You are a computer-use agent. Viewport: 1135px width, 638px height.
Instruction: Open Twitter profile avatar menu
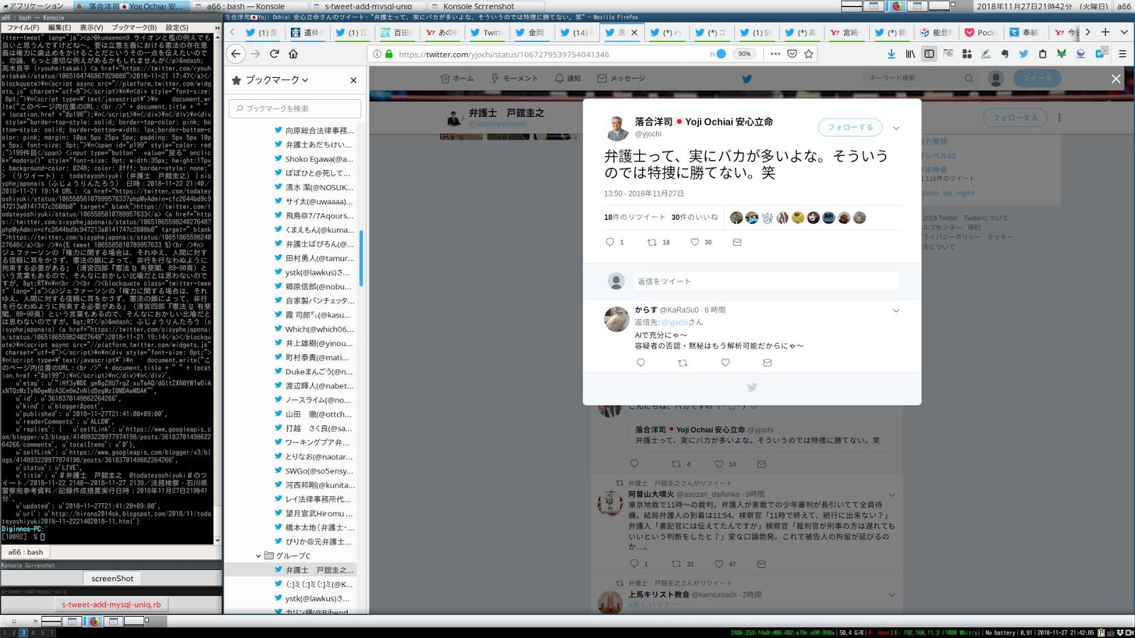coord(996,79)
